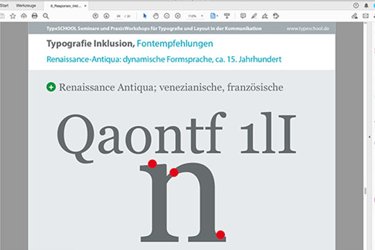Switch to the Start tab

(x=4, y=6)
